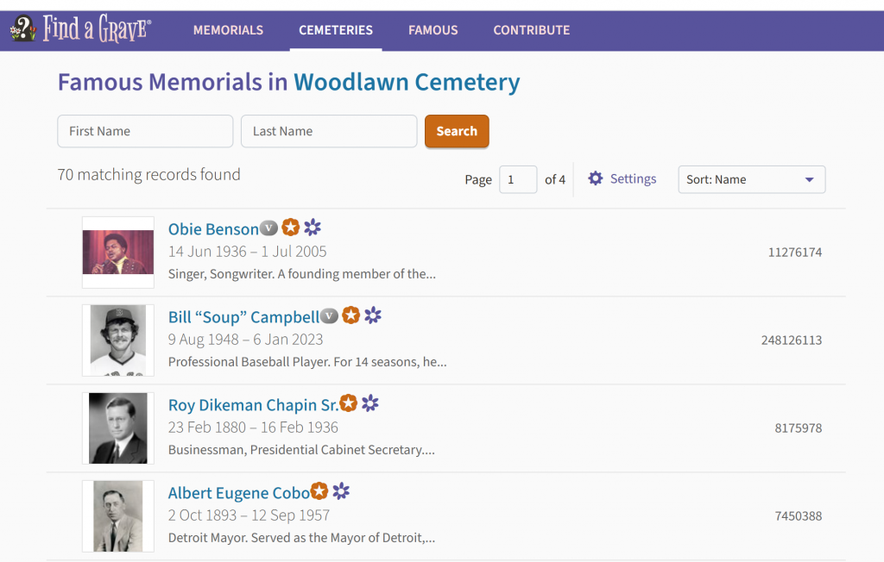Viewport: 884px width, 562px height.
Task: Click the dates 2 Oct 1893 – 12 Sep 1957
Action: click(249, 515)
